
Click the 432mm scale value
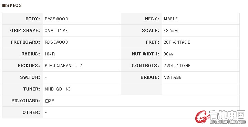[x=170, y=31]
